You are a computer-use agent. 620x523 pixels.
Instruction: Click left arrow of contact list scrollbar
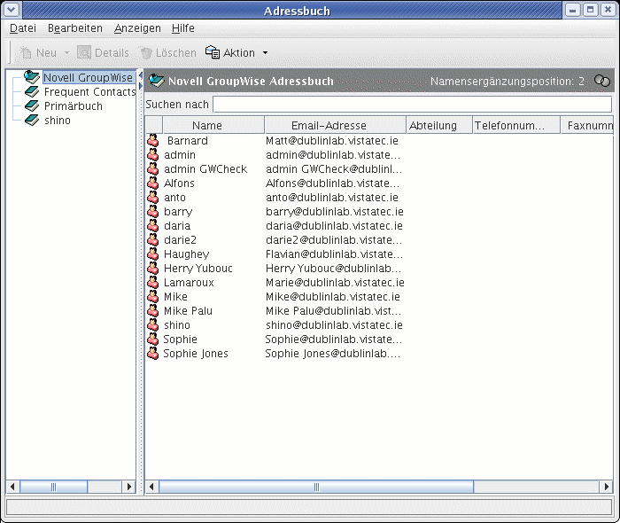point(151,487)
